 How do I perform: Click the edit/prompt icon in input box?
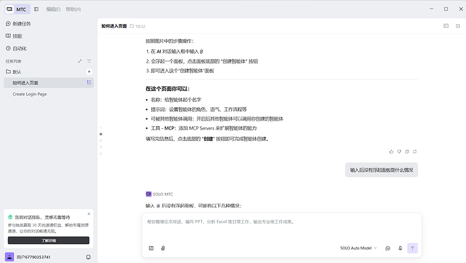tap(151, 248)
